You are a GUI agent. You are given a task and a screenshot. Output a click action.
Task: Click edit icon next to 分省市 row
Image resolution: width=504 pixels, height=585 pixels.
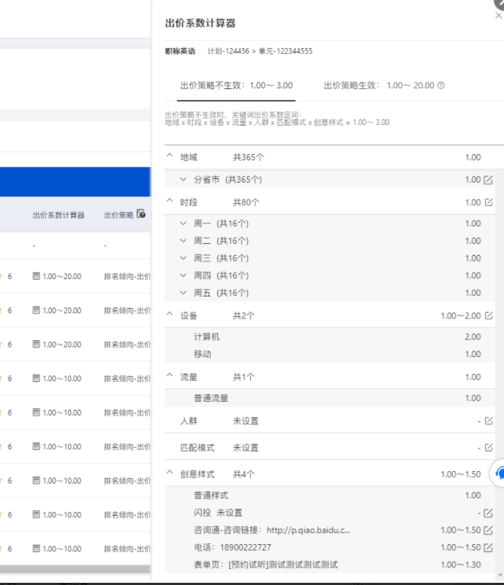click(488, 180)
